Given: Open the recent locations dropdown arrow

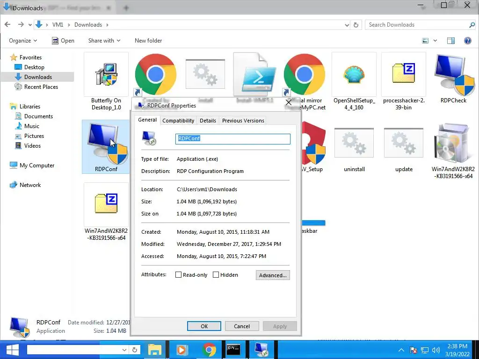Looking at the screenshot, I should 30,25.
